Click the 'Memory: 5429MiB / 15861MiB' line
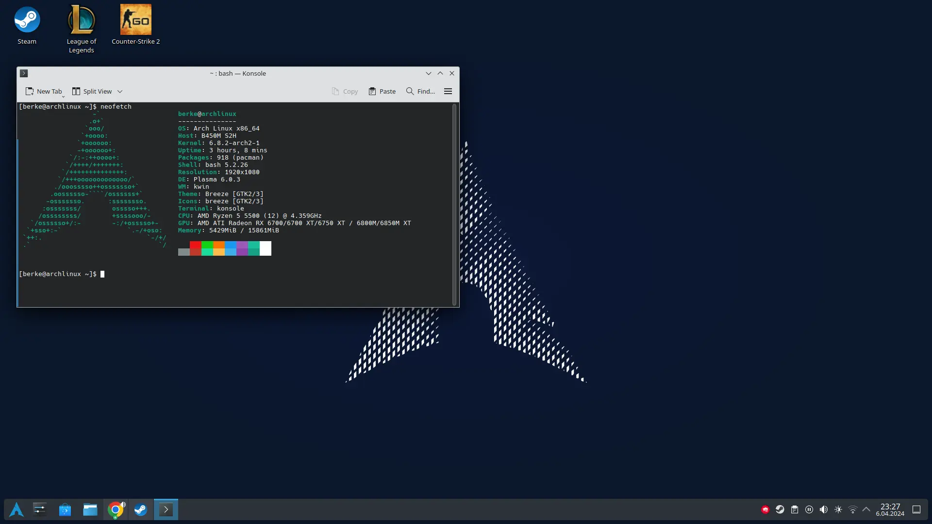The width and height of the screenshot is (932, 524). 229,230
